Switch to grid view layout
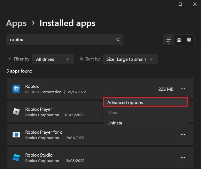This screenshot has width=201, height=169. pyautogui.click(x=179, y=40)
